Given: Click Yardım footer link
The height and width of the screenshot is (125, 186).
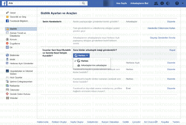Looking at the screenshot, I should (x=176, y=122).
